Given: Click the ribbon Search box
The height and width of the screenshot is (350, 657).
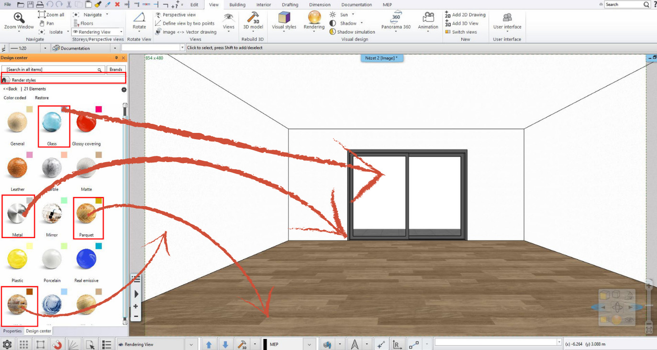Looking at the screenshot, I should pyautogui.click(x=627, y=4).
